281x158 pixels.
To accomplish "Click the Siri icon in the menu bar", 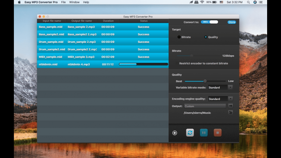I will pos(255,2).
